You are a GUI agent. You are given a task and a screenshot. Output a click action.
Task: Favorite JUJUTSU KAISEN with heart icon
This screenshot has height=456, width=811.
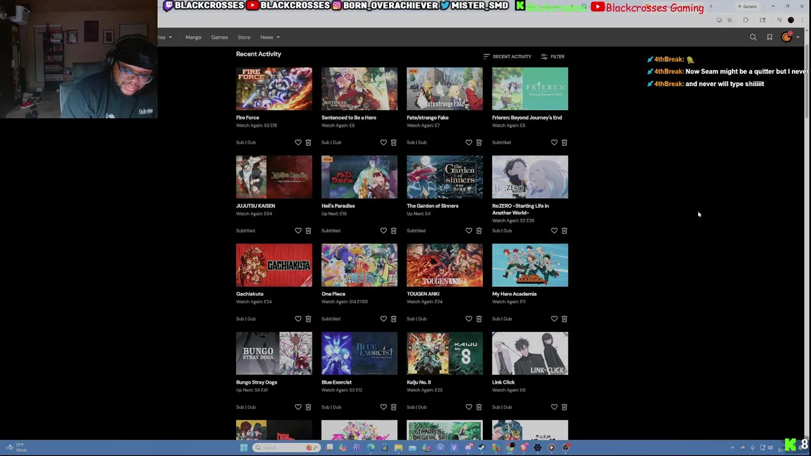[298, 231]
